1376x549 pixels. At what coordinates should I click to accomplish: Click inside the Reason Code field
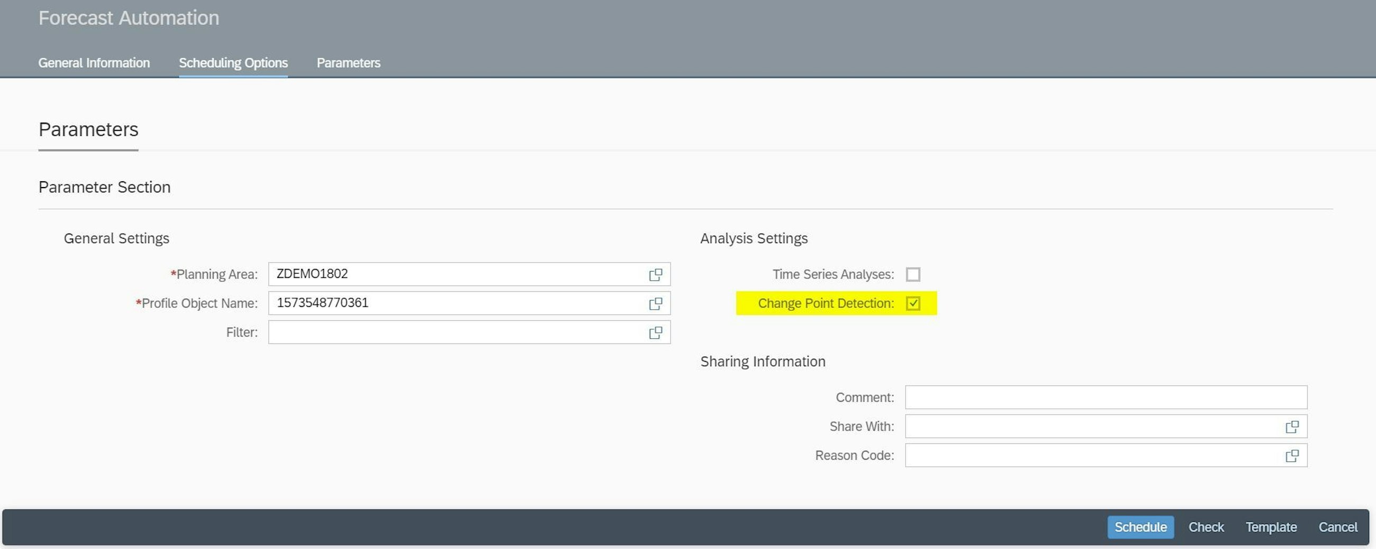click(x=1090, y=455)
